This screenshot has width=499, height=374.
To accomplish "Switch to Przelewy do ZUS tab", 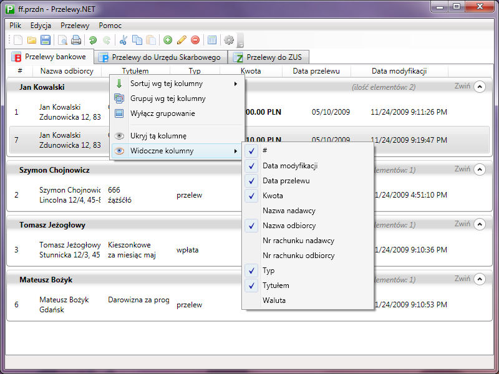I will pyautogui.click(x=269, y=57).
